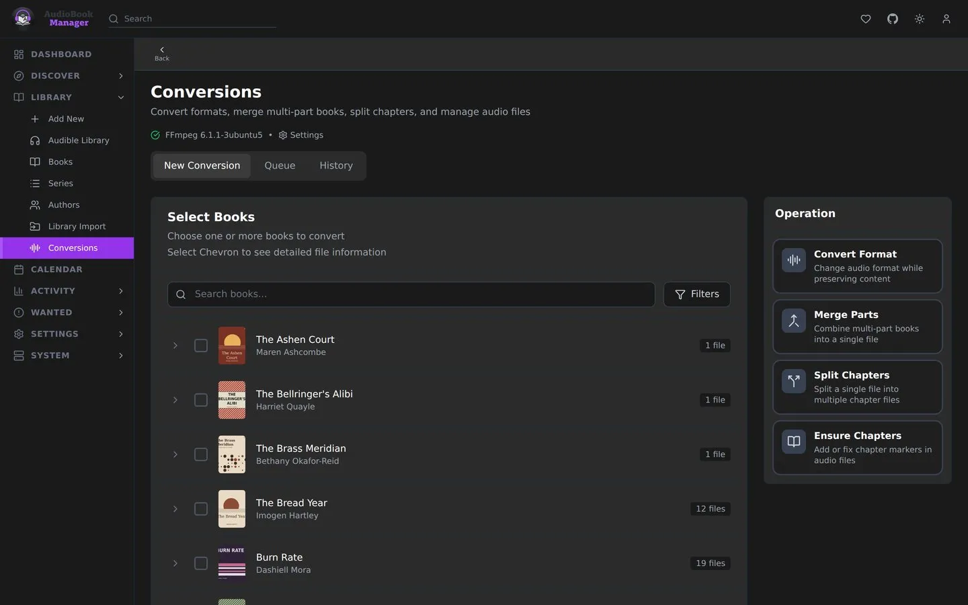The width and height of the screenshot is (968, 605).
Task: Expand file details for The Bellringer's Alibi
Action: coord(175,400)
